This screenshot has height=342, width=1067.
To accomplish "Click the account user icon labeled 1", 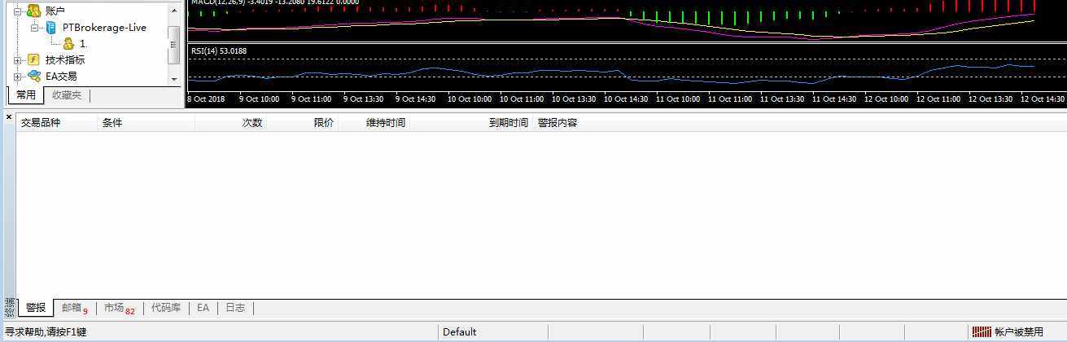I will tap(68, 43).
